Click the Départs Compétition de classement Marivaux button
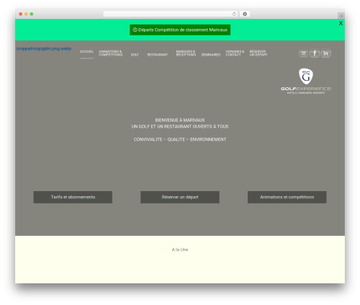360x305 pixels. pos(180,30)
